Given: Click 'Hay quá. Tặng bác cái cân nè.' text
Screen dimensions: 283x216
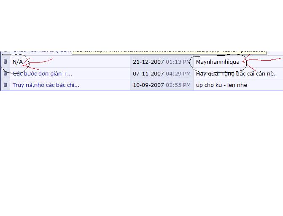Looking at the screenshot, I should coord(235,73).
